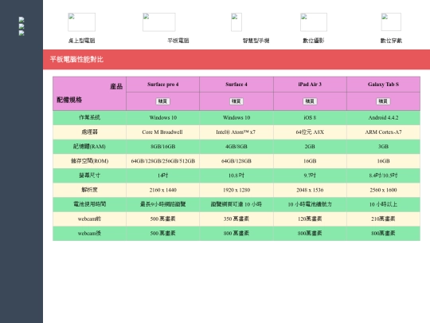Click the 2GB memory cell
Image resolution: width=430 pixels, height=323 pixels.
(x=310, y=147)
